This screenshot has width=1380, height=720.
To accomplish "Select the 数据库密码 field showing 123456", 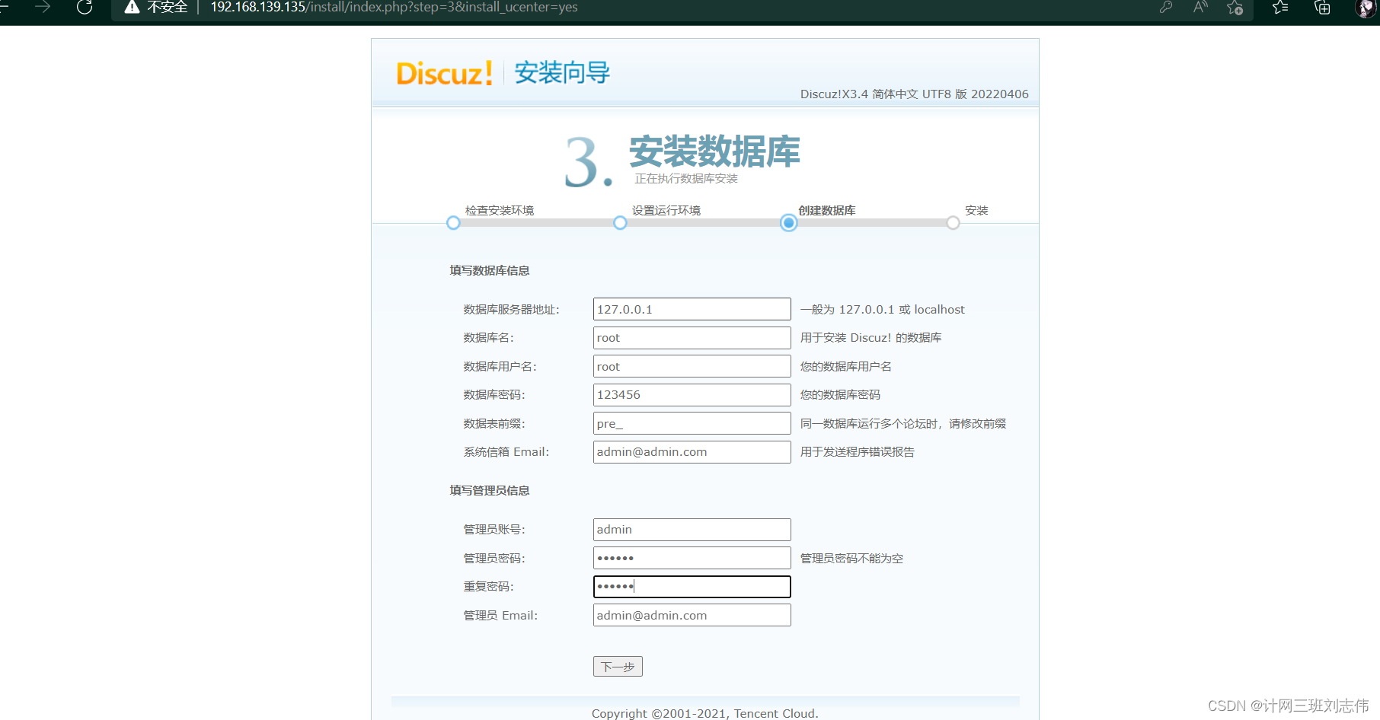I will tap(691, 394).
